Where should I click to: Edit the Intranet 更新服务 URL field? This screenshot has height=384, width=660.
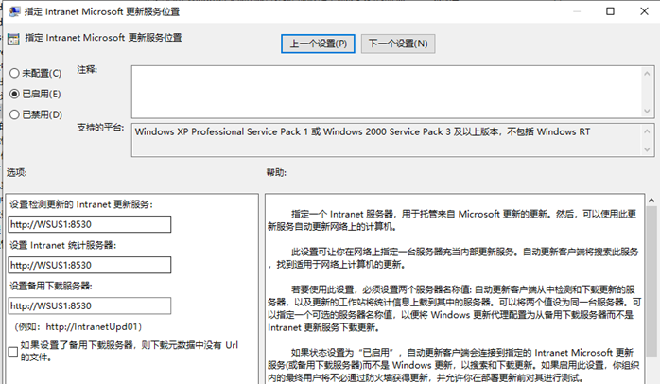[90, 224]
